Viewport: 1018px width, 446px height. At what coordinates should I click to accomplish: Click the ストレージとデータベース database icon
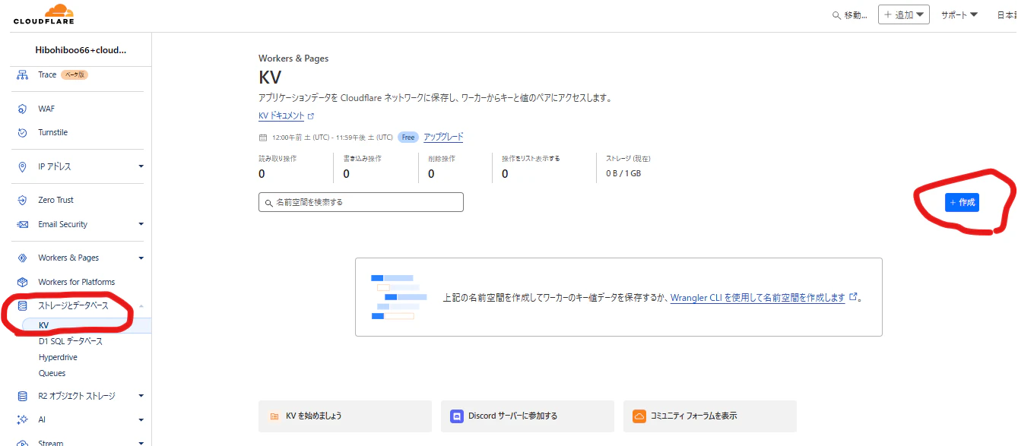tap(22, 305)
